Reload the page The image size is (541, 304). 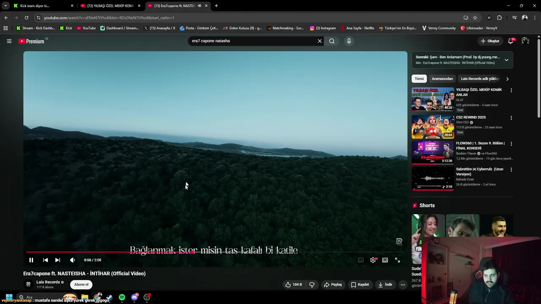[26, 18]
